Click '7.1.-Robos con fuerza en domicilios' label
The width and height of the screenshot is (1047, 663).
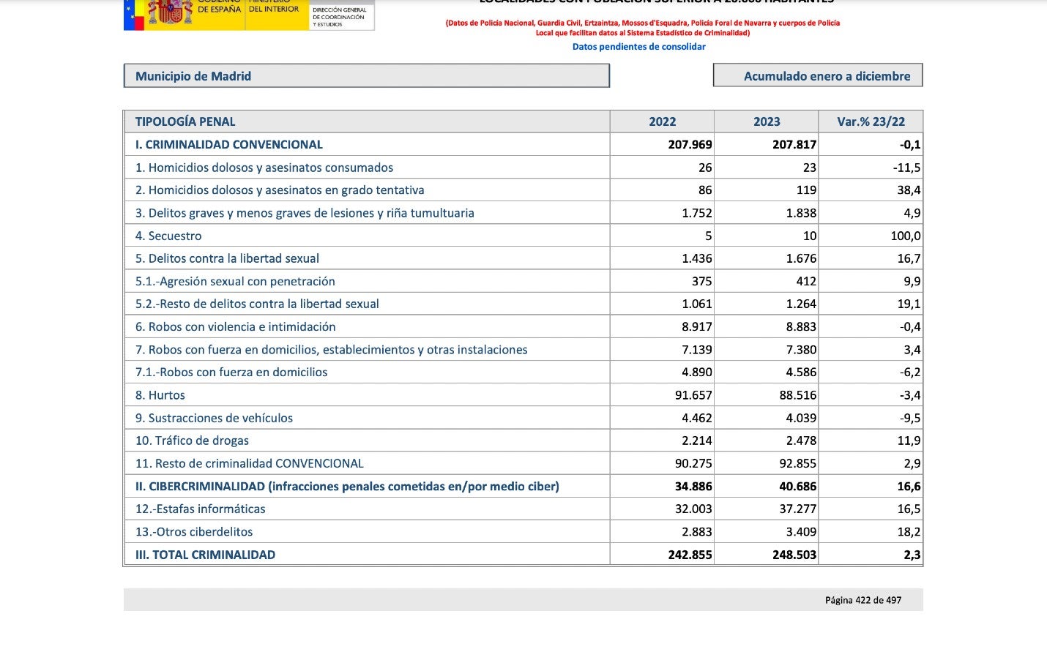click(x=231, y=372)
